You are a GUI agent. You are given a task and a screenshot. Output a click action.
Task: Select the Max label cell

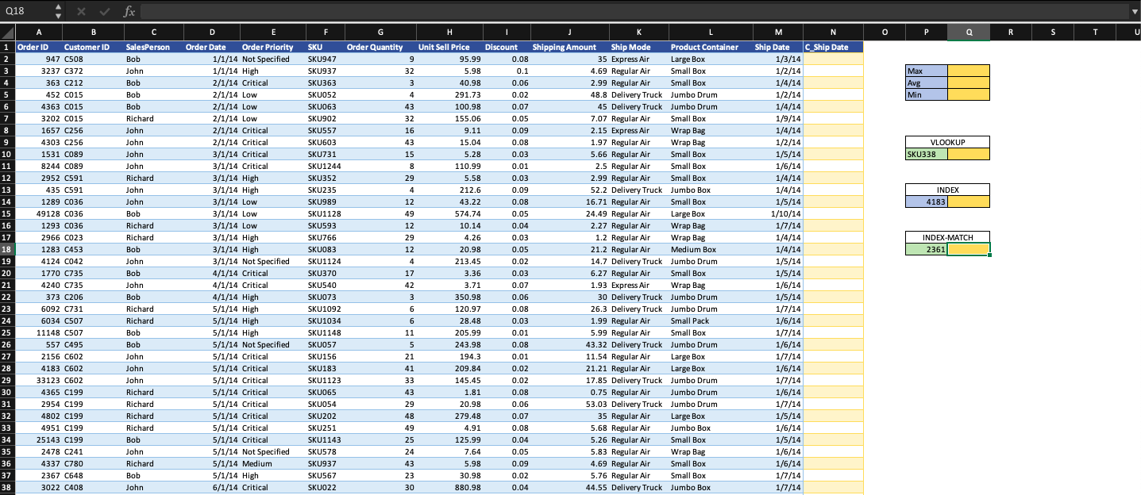point(925,71)
